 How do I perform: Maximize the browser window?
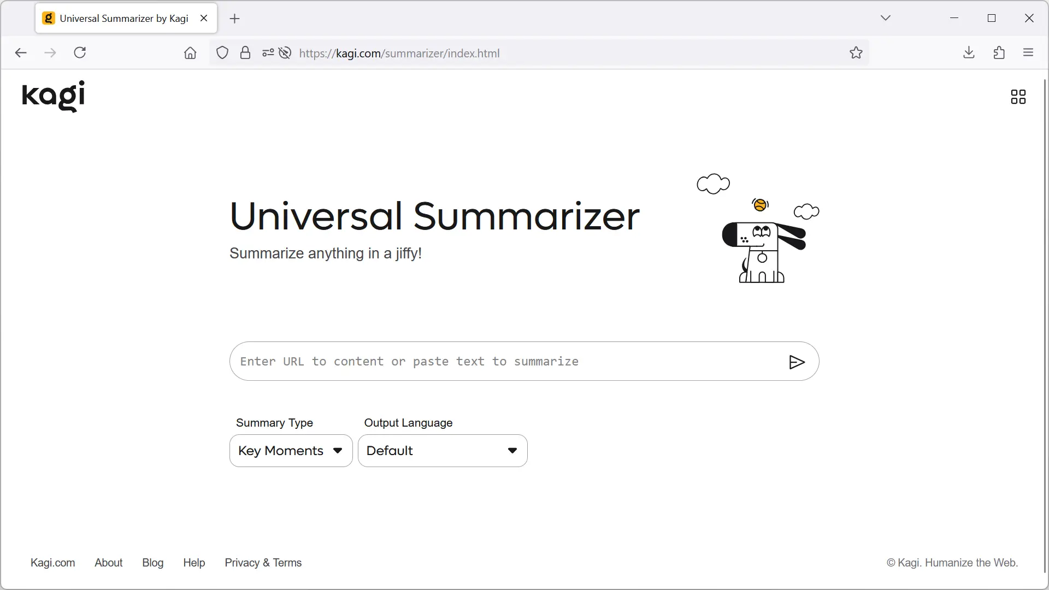tap(992, 18)
